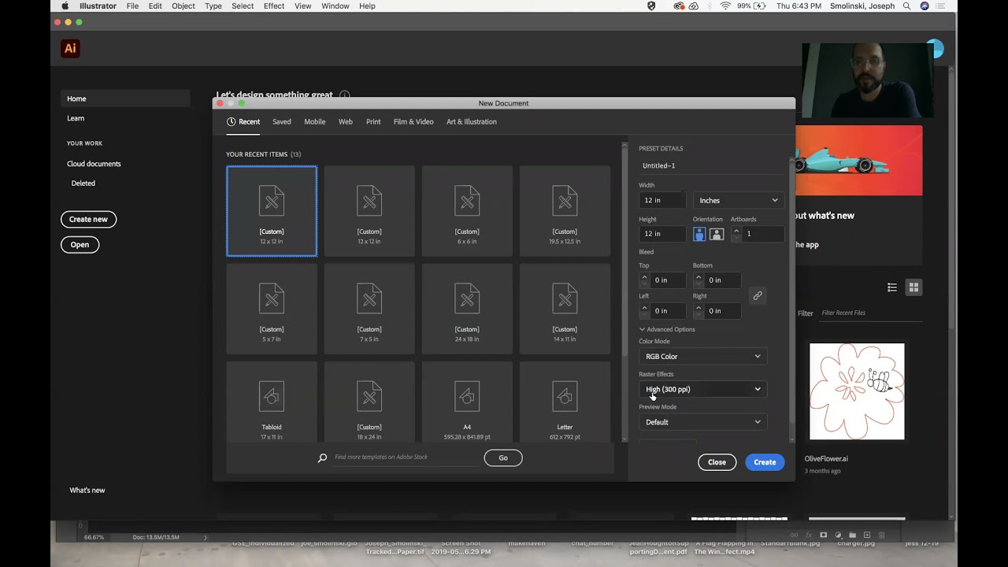This screenshot has width=1008, height=567.
Task: Click the Find more templates search field
Action: 405,458
